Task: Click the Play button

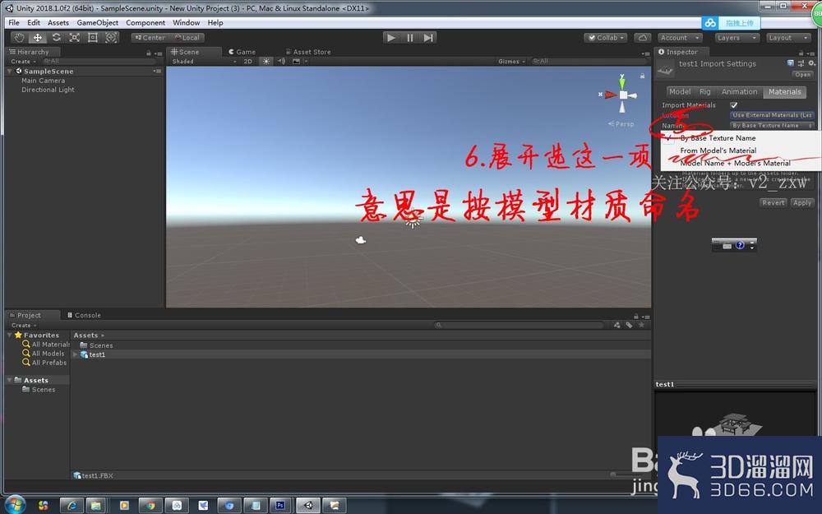Action: [x=390, y=38]
